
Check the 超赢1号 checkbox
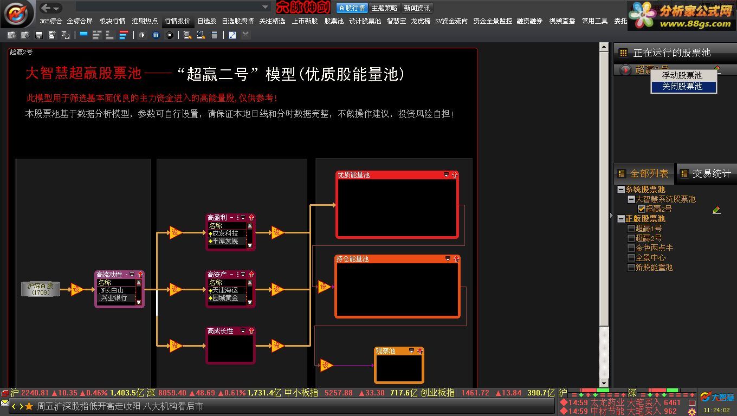631,229
